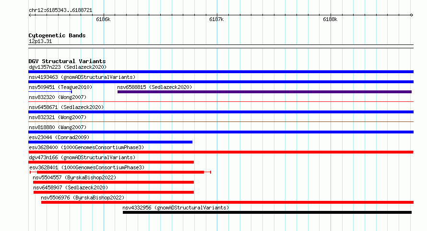
Task: Click the thin red nsv832320 line
Action: (x=221, y=102)
